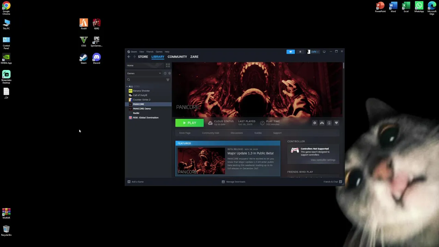Open the Help menu
The height and width of the screenshot is (247, 439).
[x=167, y=52]
